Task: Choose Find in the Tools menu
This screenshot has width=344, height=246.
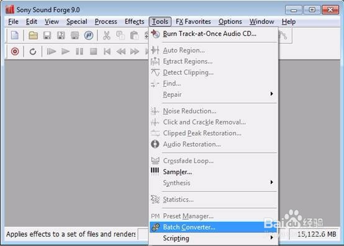Action: pos(214,84)
